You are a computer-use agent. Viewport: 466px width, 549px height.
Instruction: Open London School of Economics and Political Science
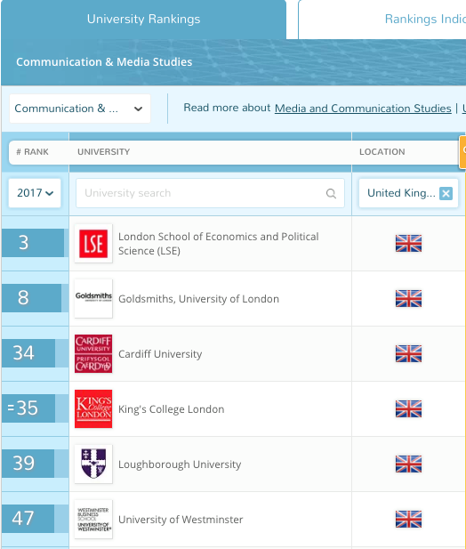(218, 244)
